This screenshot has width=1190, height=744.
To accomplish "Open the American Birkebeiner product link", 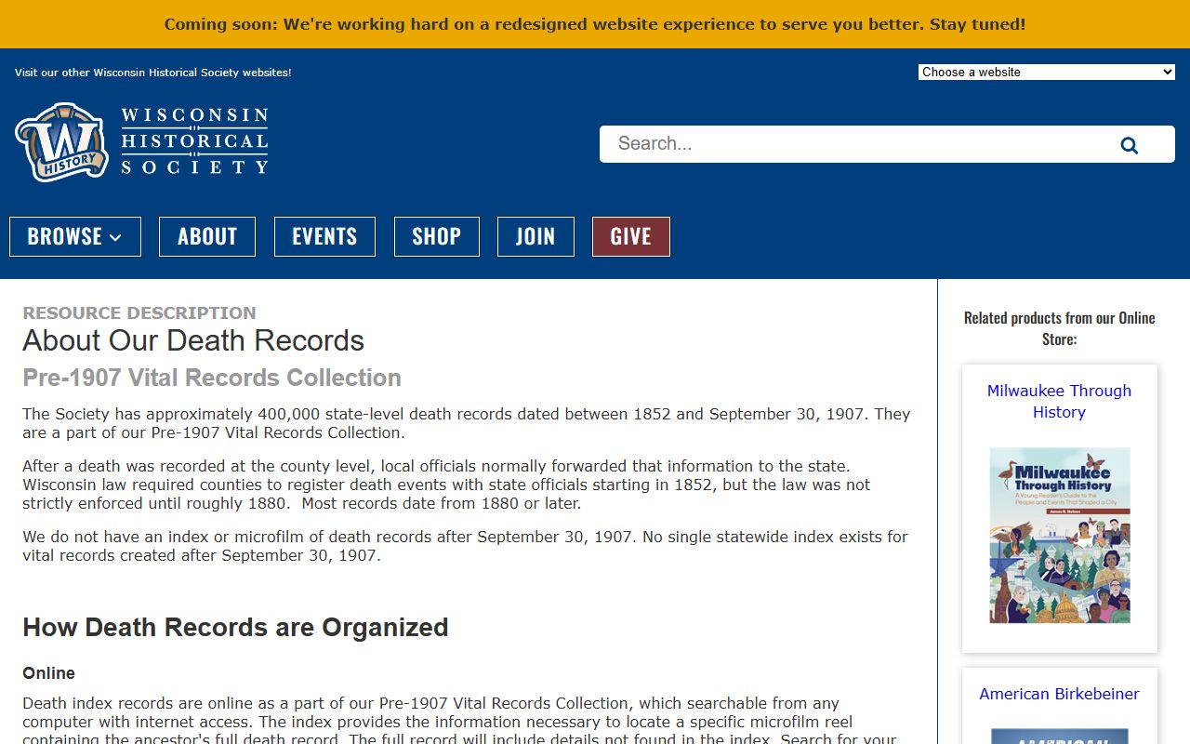I will (1059, 694).
